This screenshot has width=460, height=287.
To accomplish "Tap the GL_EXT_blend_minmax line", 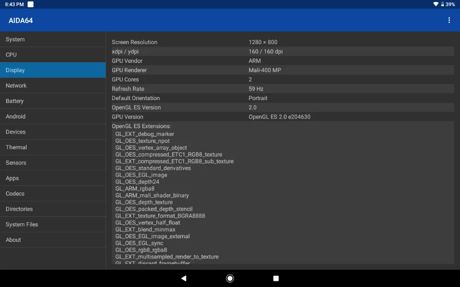I will (145, 230).
